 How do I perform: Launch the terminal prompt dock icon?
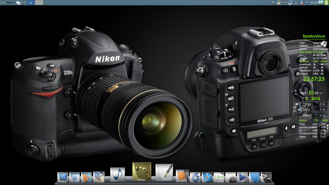266,177
